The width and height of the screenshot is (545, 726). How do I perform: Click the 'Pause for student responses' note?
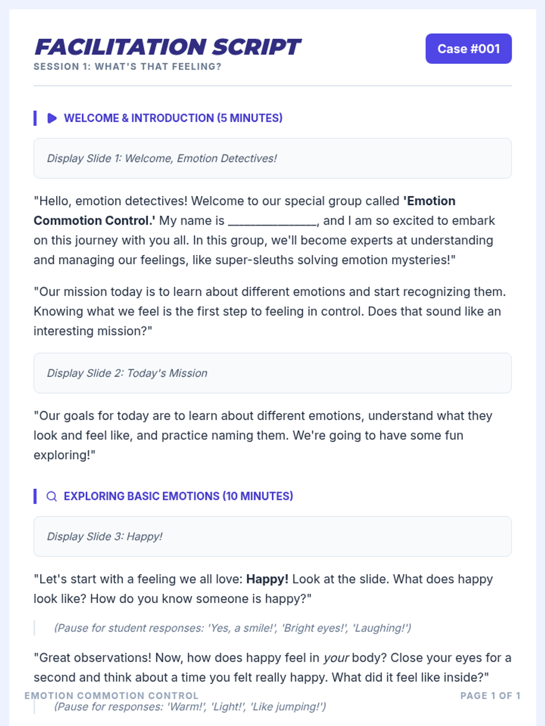click(x=233, y=628)
